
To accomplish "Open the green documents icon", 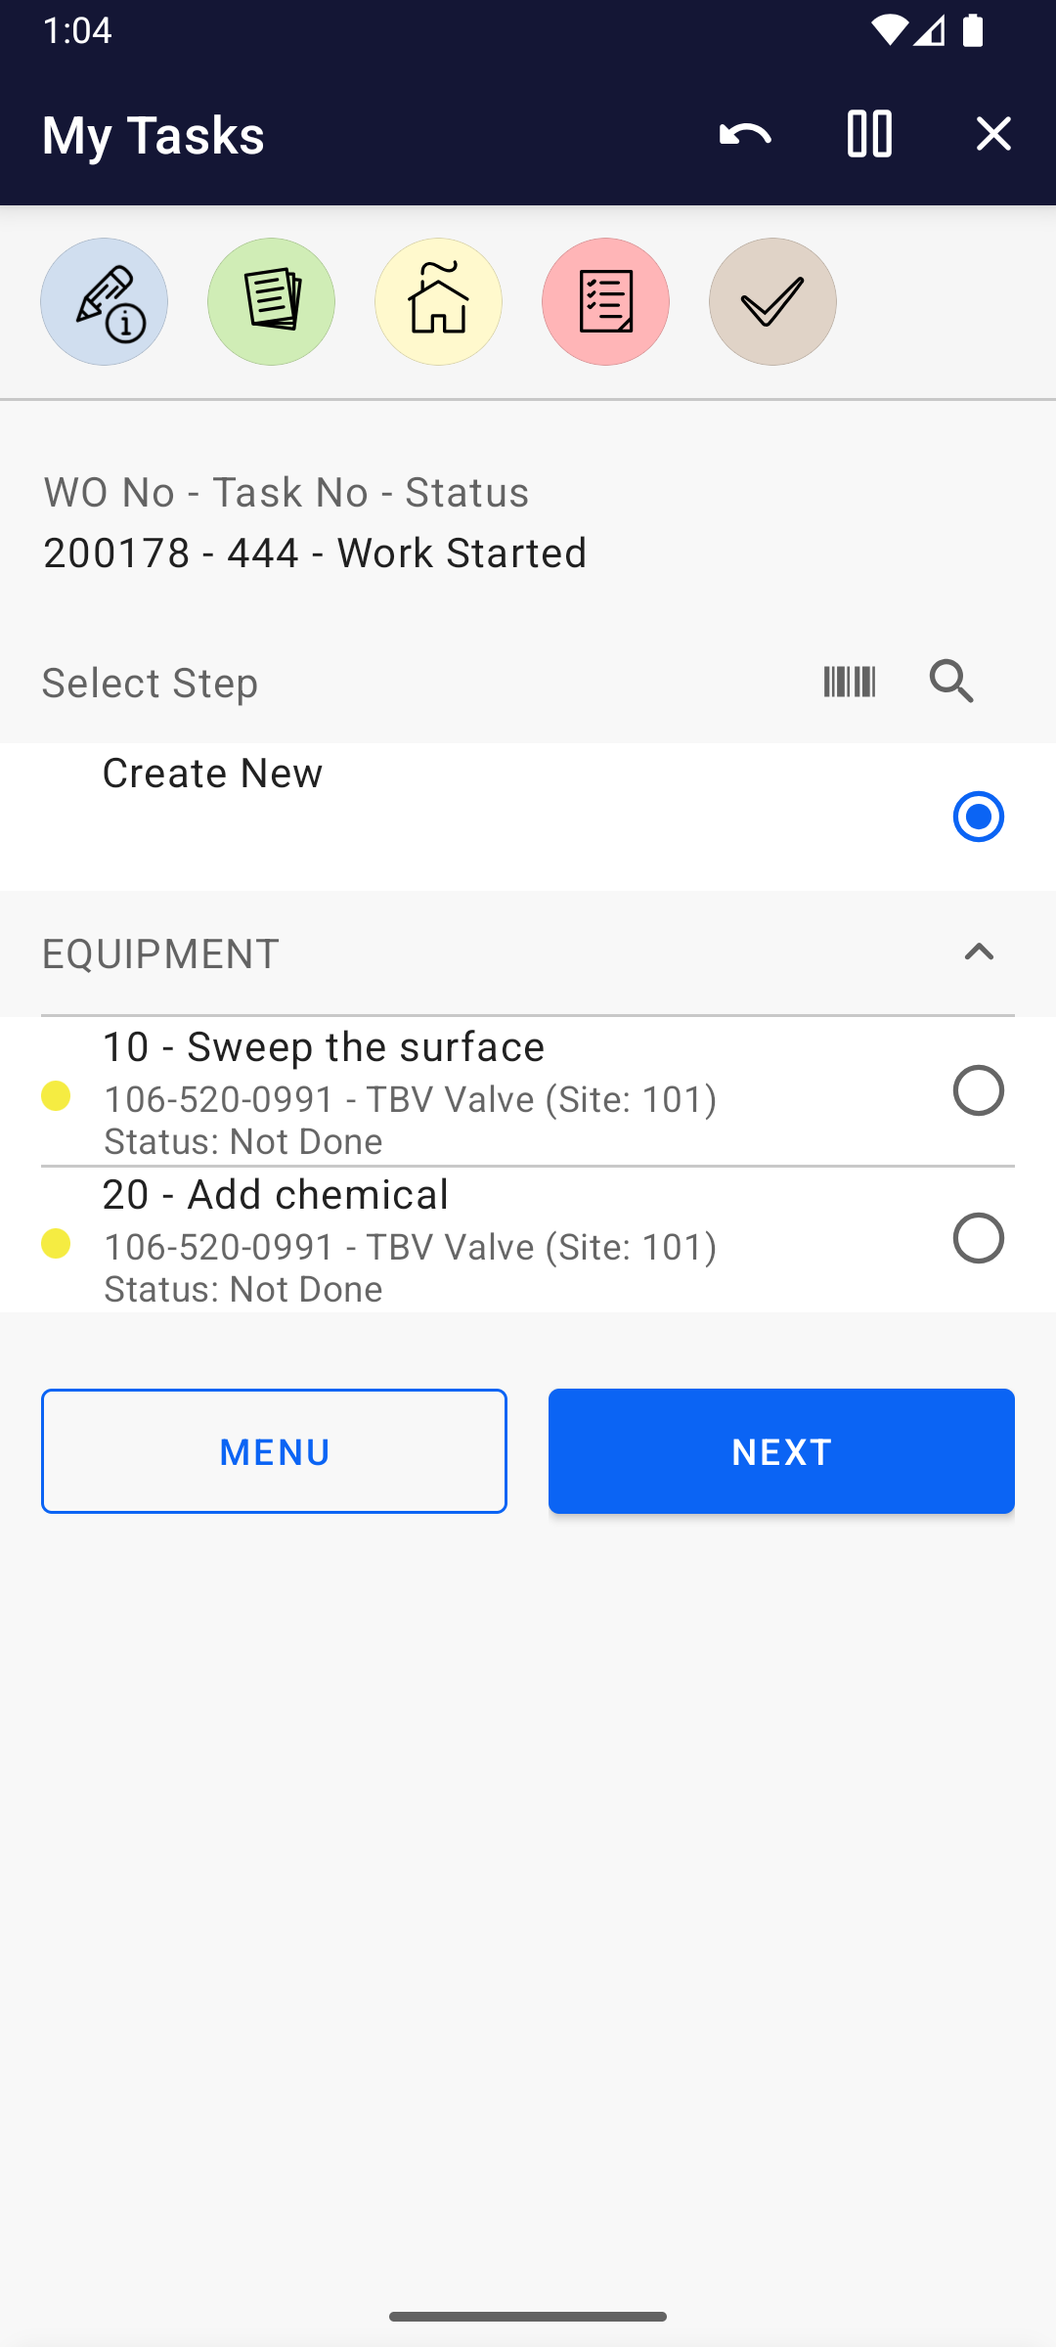I will tap(271, 301).
